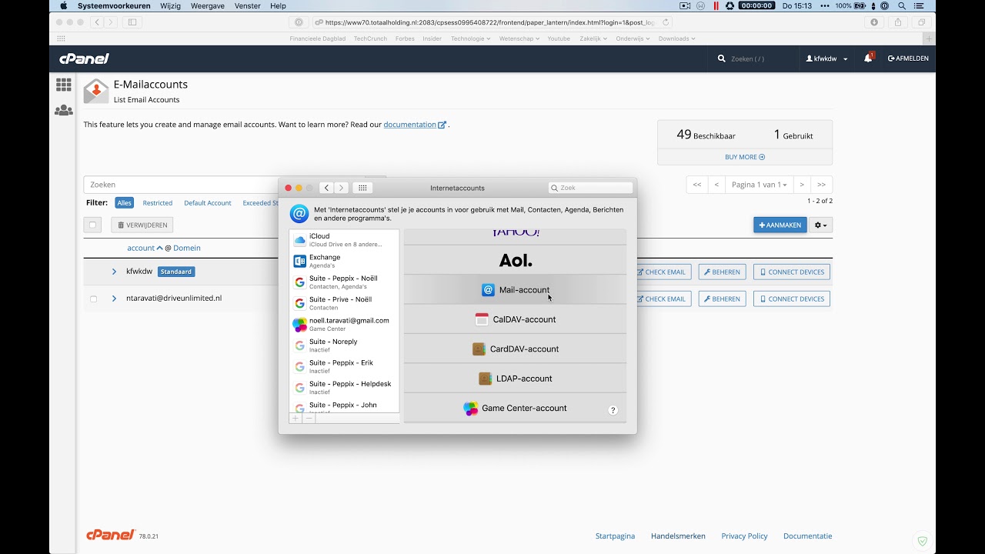Viewport: 985px width, 554px height.
Task: Click the Safari share button
Action: [x=897, y=22]
